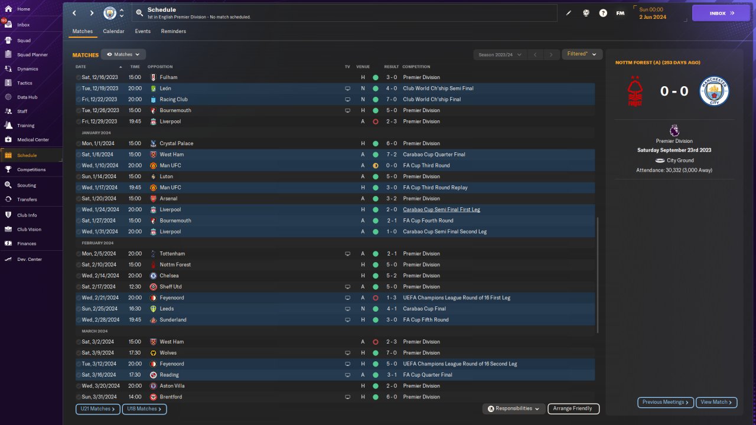Click the Manchester City badge in the top bar

110,13
